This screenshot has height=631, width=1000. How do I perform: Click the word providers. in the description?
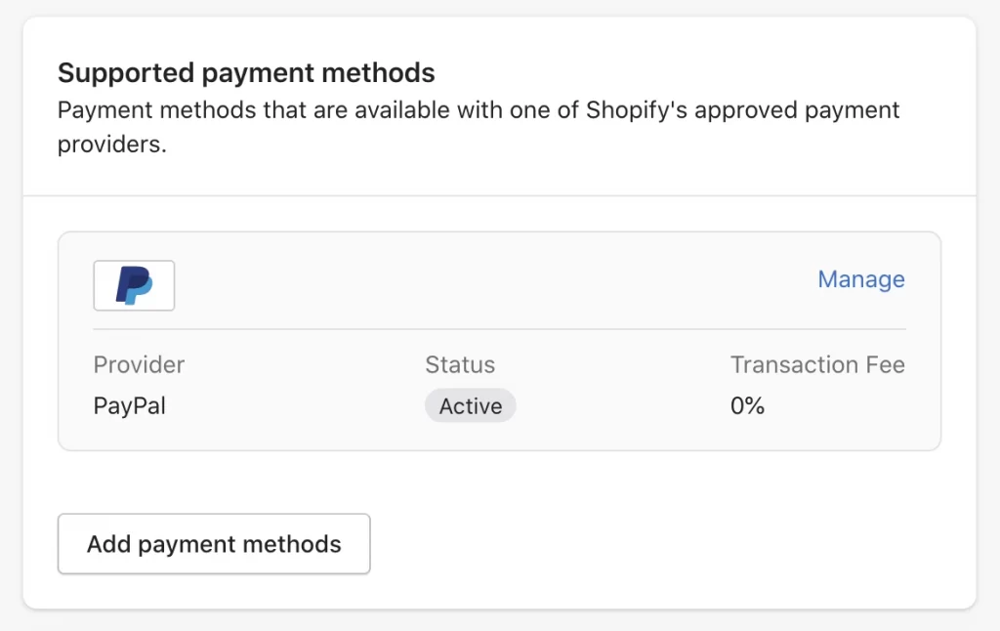112,145
